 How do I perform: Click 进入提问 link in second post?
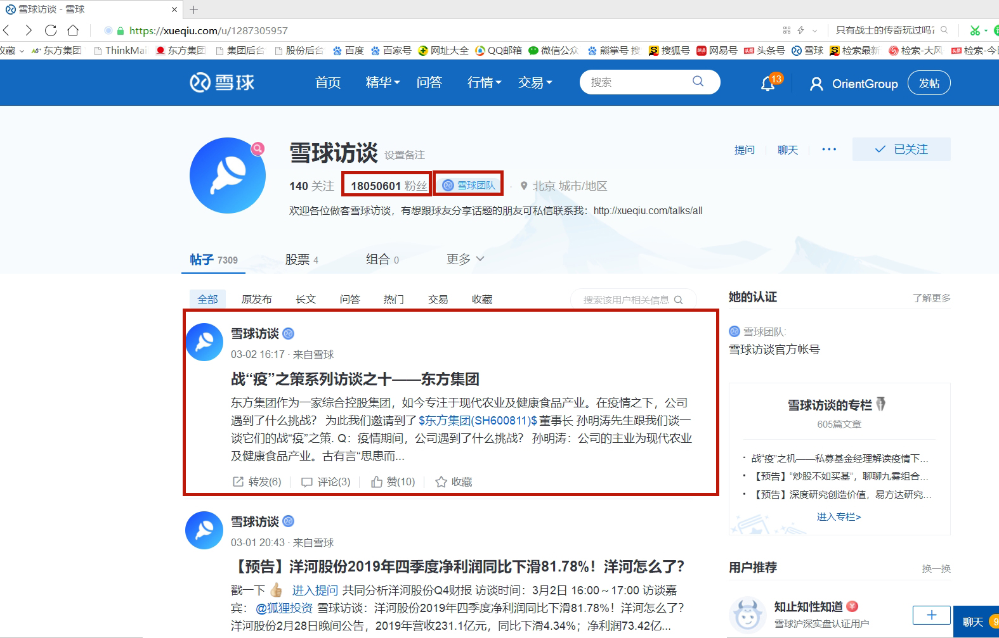click(315, 590)
